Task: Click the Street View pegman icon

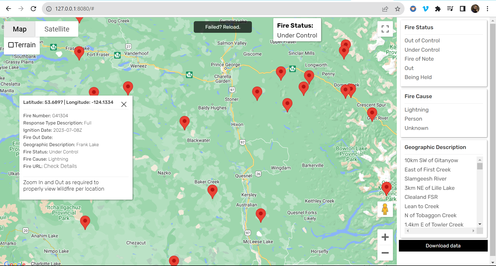Action: pyautogui.click(x=385, y=209)
